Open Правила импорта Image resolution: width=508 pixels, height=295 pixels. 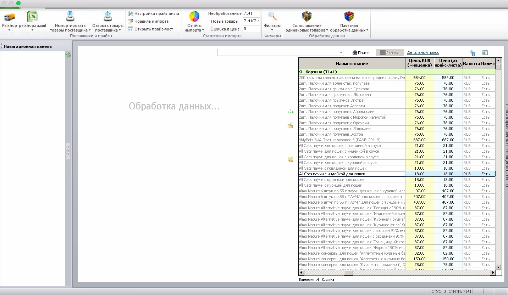[148, 21]
